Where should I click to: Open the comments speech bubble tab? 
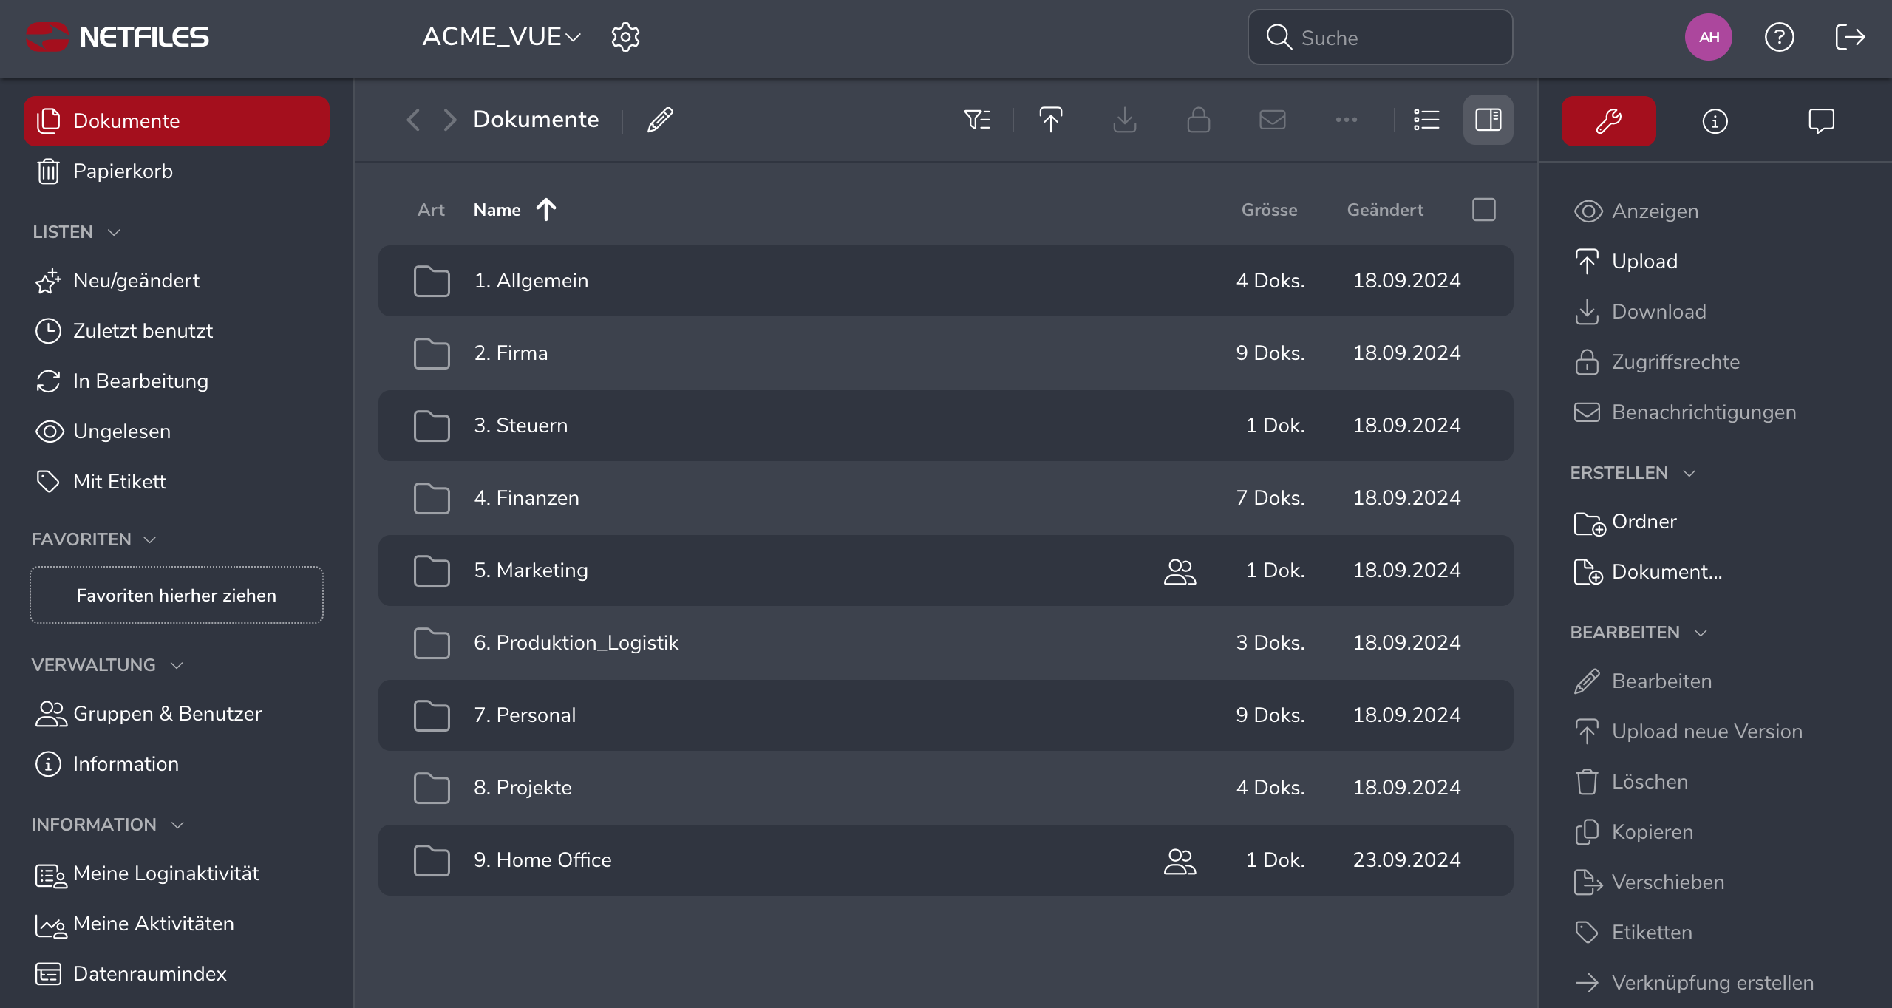[1821, 120]
